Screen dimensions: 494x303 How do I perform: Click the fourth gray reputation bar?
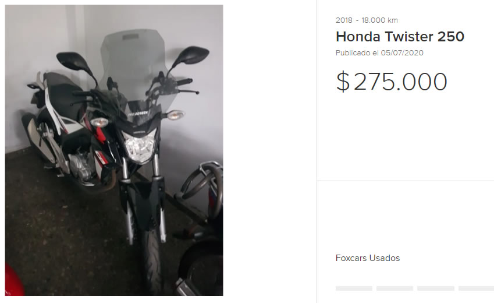(x=477, y=288)
